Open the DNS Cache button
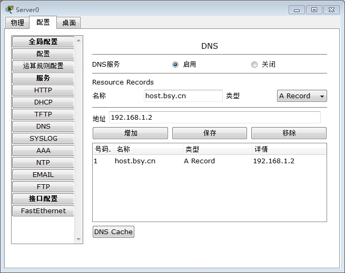The width and height of the screenshot is (345, 273). pyautogui.click(x=113, y=232)
